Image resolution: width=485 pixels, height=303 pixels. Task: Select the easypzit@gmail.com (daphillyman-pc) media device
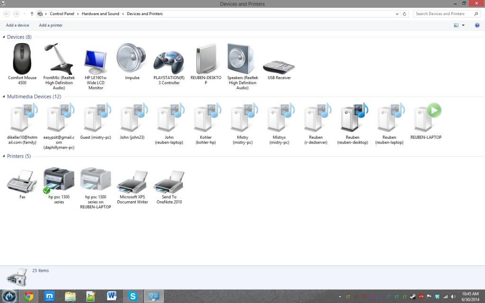(59, 126)
